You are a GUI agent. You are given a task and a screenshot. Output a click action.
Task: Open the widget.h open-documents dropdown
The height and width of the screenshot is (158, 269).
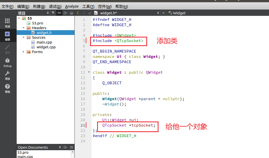(158, 13)
